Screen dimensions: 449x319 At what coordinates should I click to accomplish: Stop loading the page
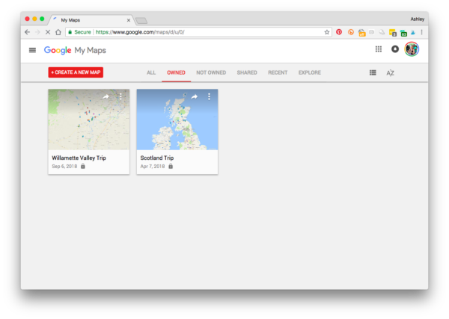[48, 32]
